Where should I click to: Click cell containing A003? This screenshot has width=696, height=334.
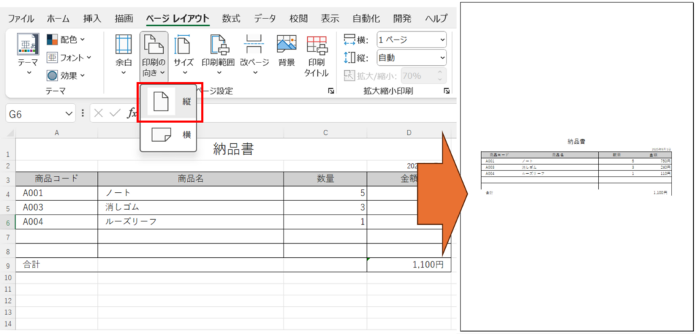click(x=56, y=208)
